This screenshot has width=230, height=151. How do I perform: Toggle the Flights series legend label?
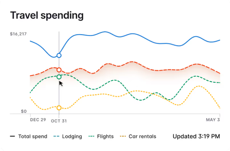click(105, 136)
